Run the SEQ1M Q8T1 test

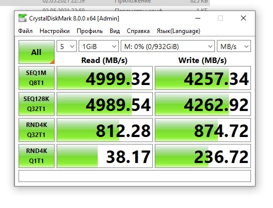coord(37,78)
